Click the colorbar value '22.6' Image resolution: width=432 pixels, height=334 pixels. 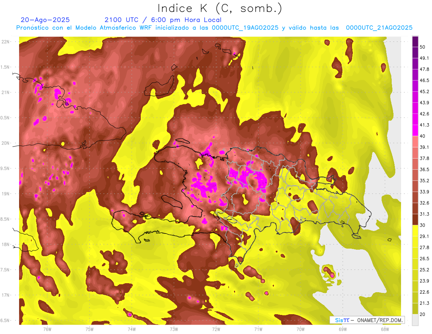[x=424, y=292]
